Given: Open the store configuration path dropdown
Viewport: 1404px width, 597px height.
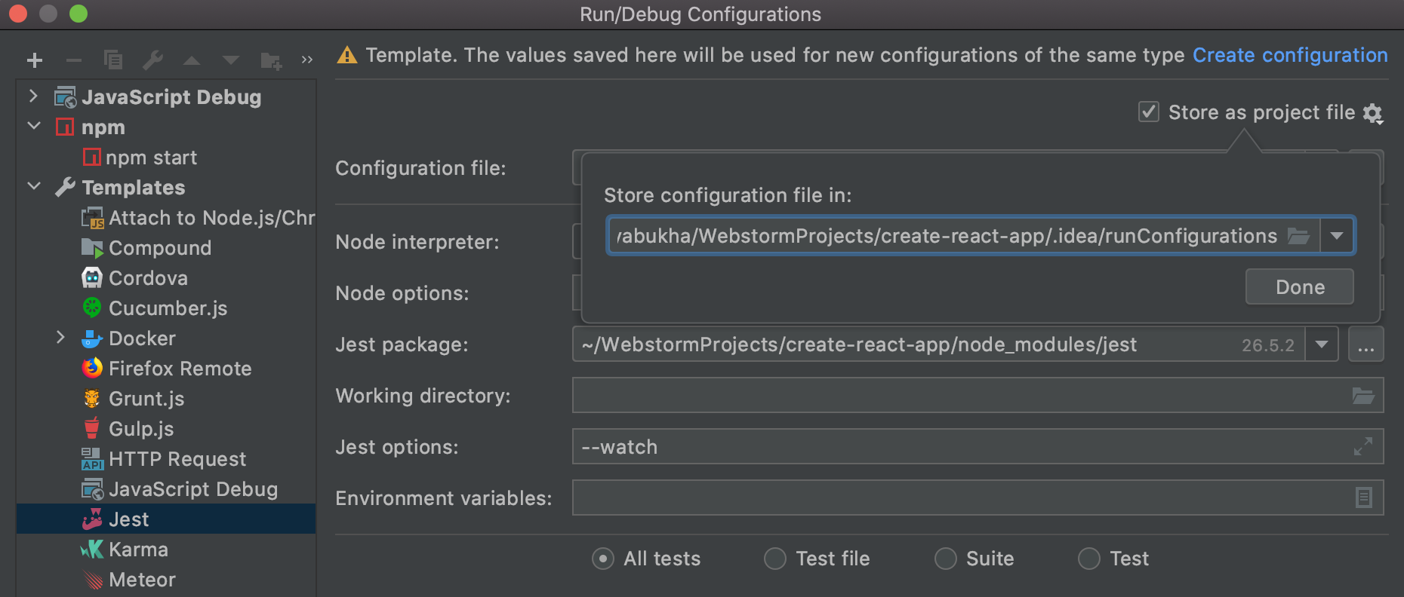Looking at the screenshot, I should coord(1337,236).
